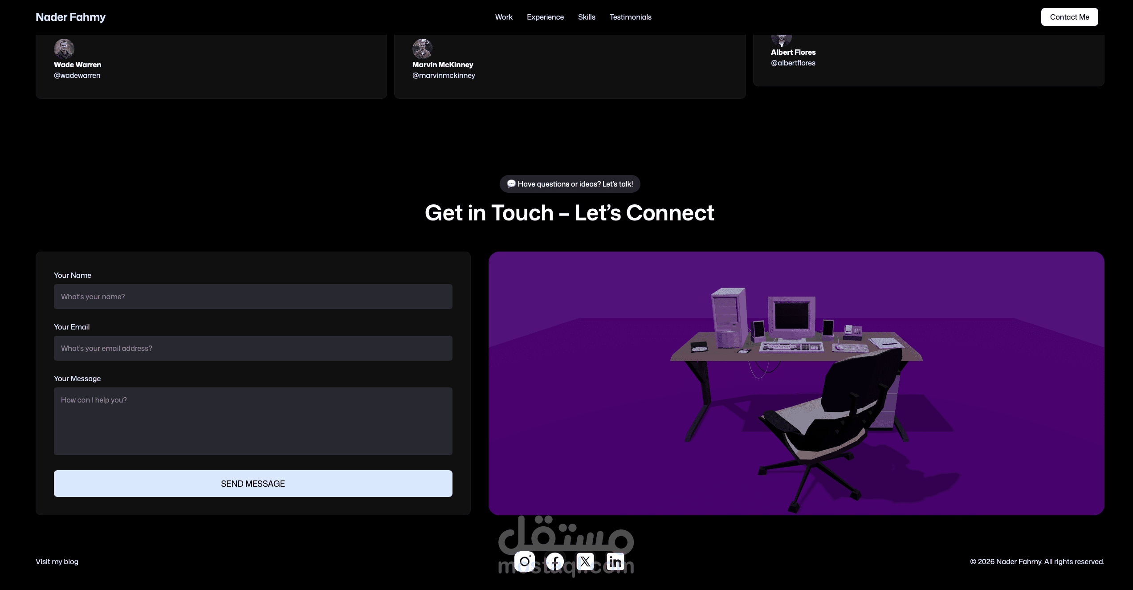The width and height of the screenshot is (1133, 590).
Task: Go to the Work nav item
Action: (504, 17)
